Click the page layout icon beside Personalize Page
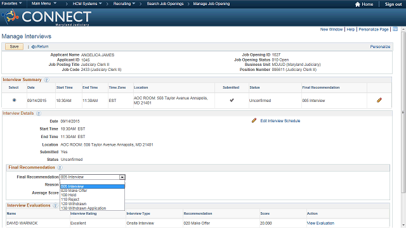The image size is (406, 228). [395, 29]
